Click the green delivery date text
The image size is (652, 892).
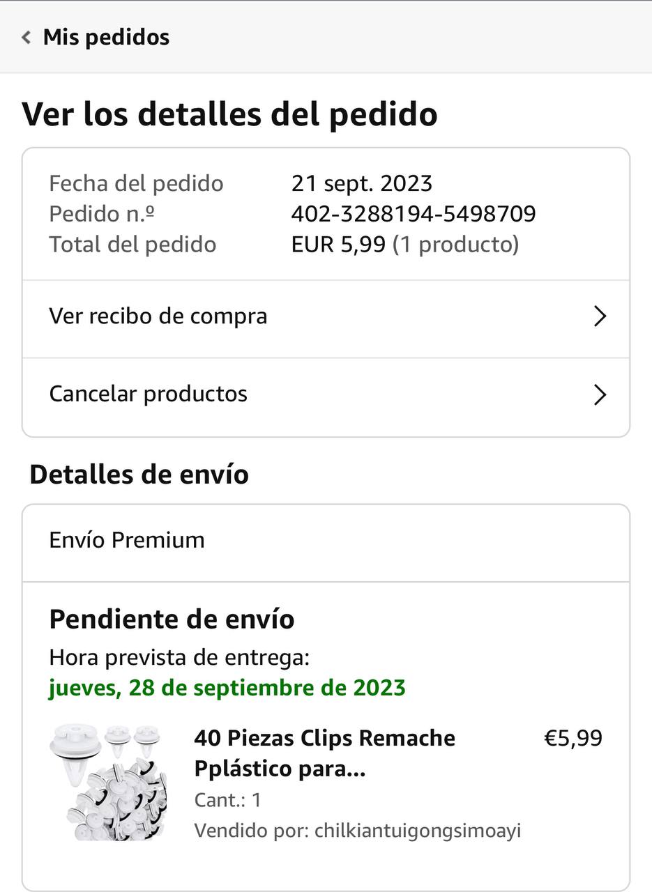pos(227,688)
